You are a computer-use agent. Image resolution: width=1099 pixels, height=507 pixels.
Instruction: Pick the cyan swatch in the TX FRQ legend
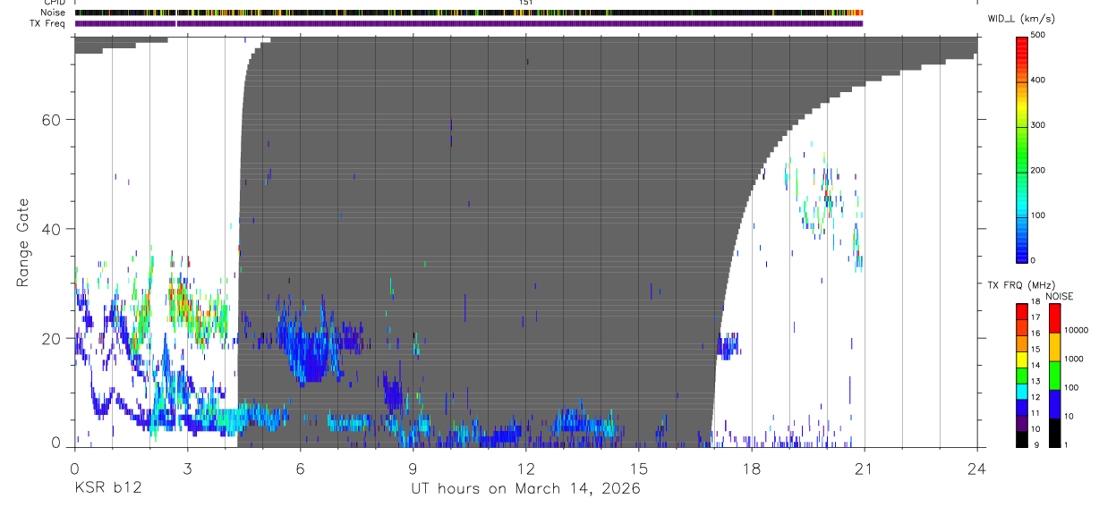tap(1021, 390)
